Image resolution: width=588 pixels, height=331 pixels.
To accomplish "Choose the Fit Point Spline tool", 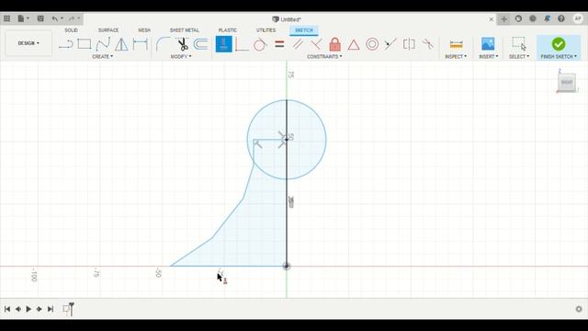I will point(103,44).
